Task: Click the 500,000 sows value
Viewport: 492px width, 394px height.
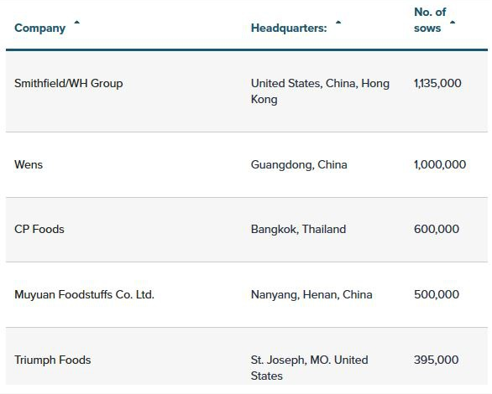Action: (x=437, y=295)
